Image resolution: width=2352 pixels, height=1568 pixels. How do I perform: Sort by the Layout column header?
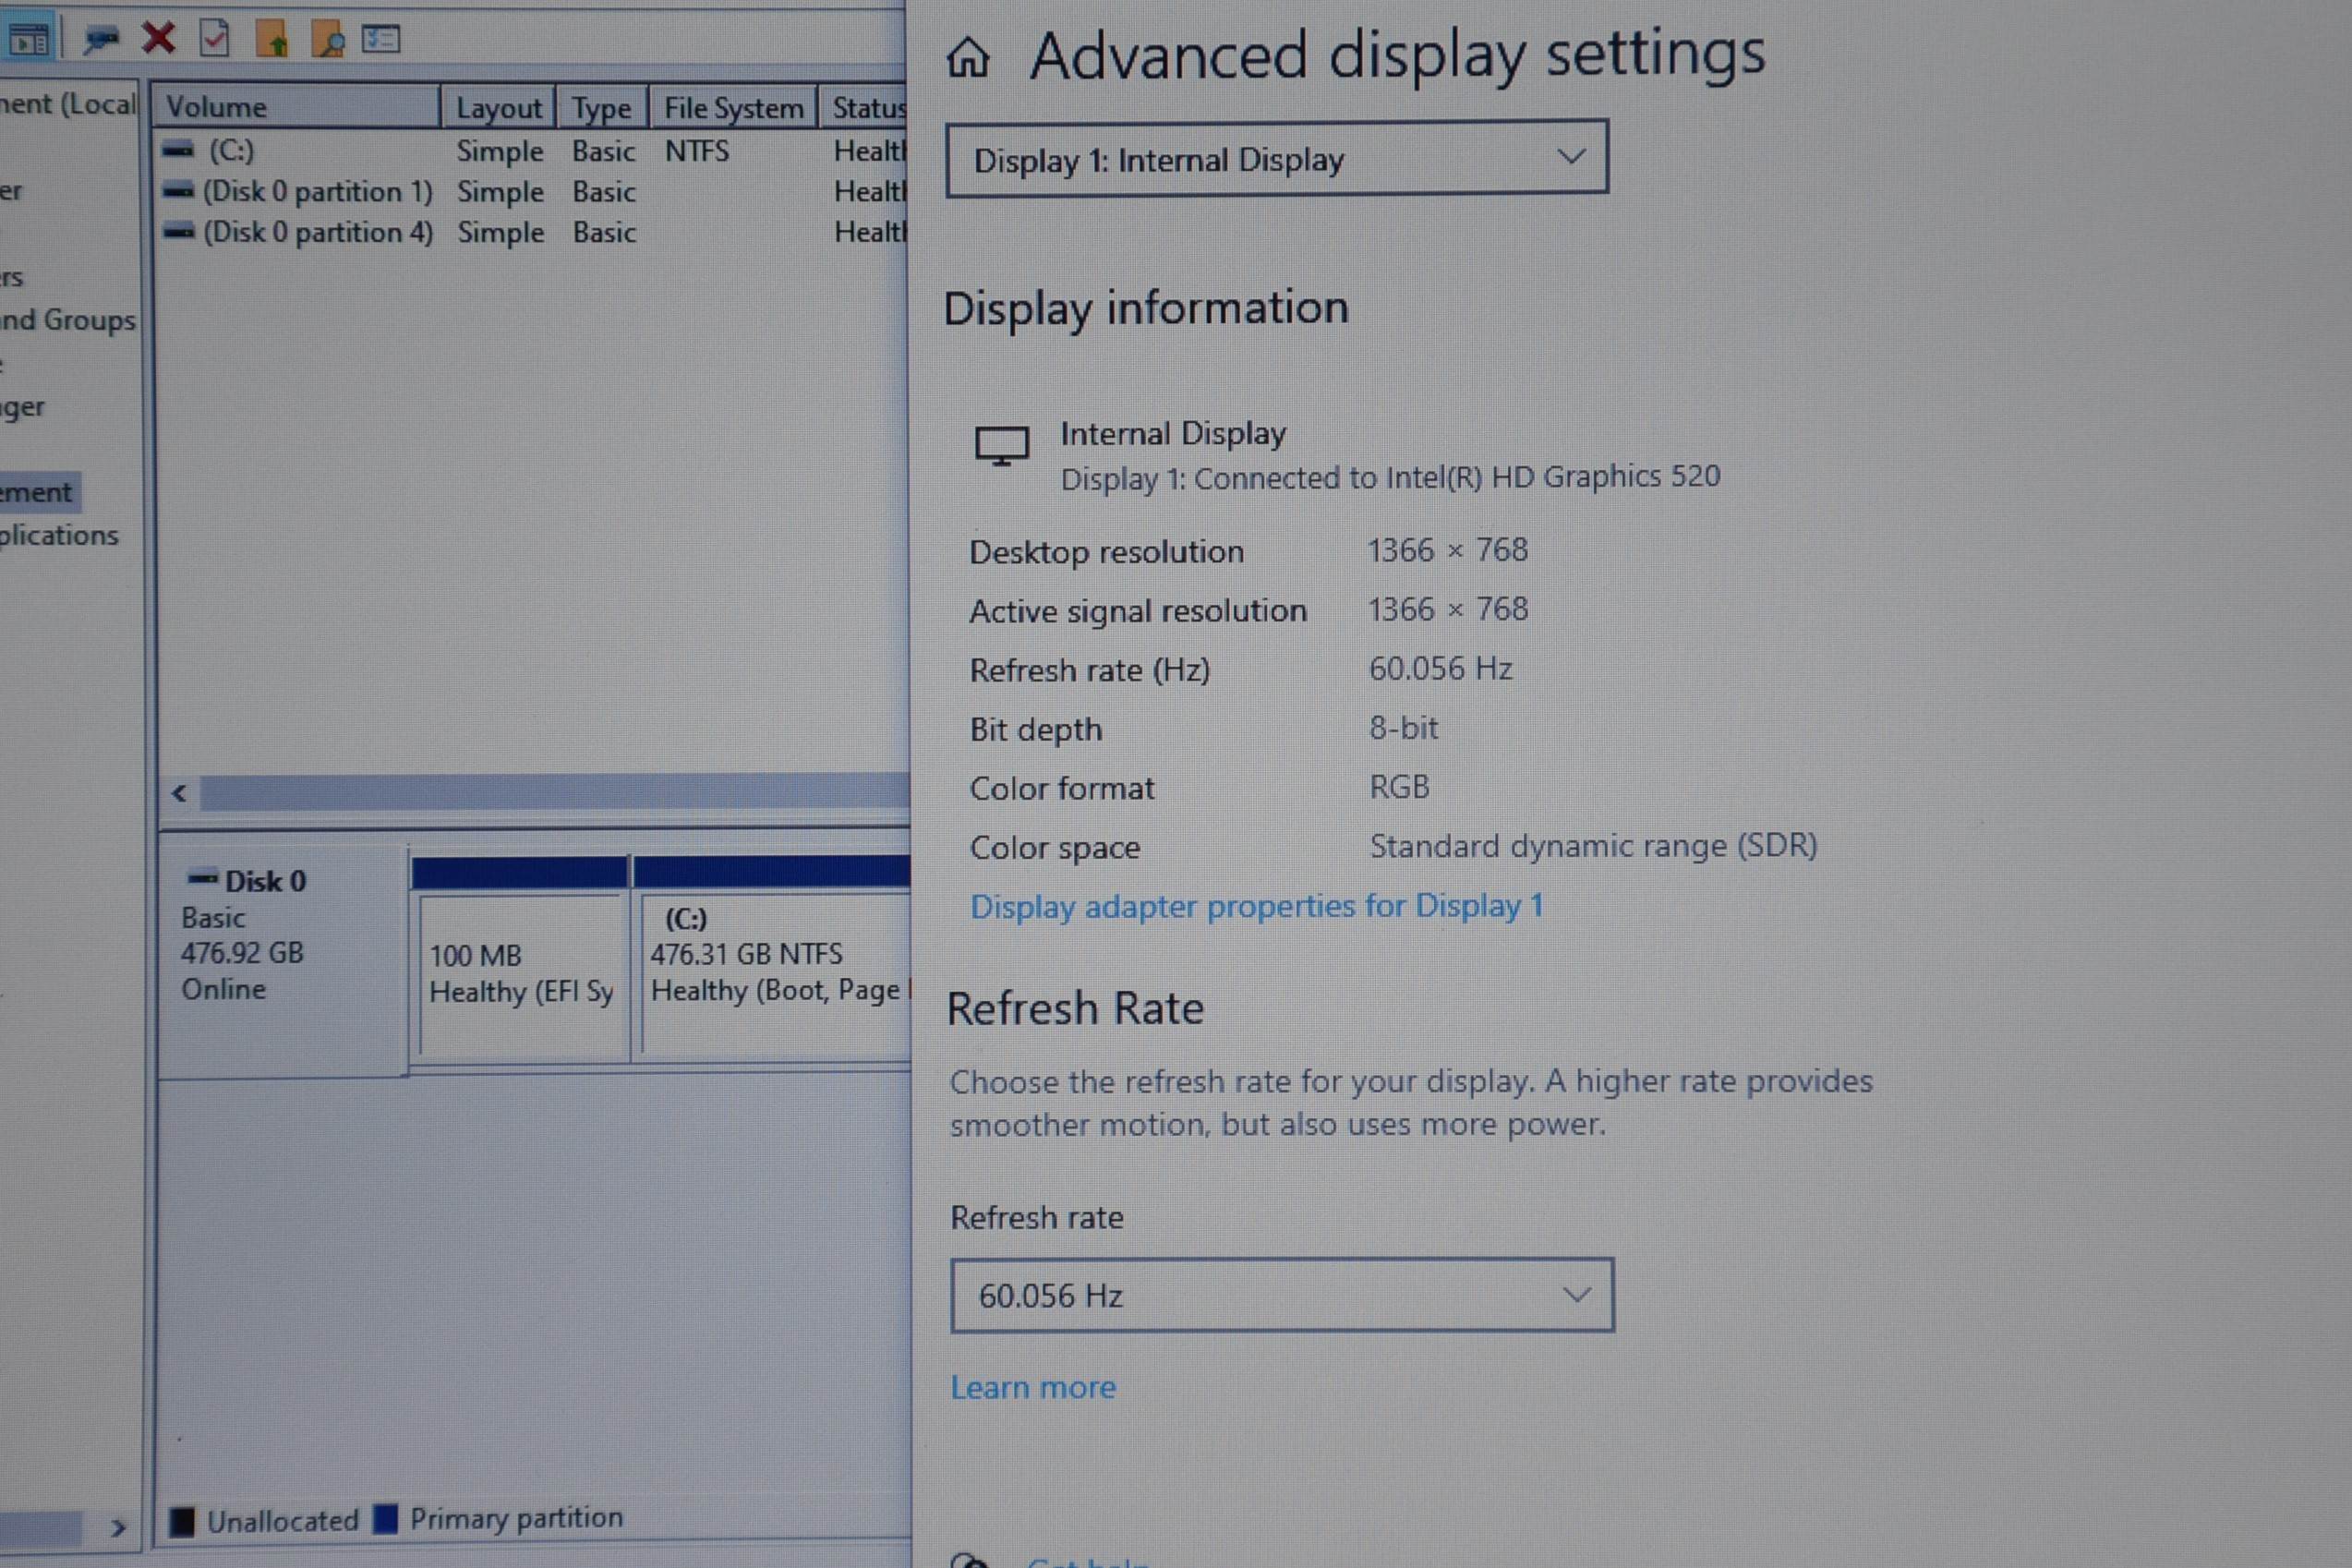tap(498, 107)
